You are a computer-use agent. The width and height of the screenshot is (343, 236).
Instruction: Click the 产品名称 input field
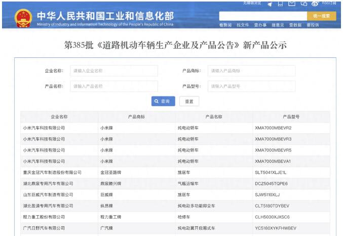[x=114, y=86]
